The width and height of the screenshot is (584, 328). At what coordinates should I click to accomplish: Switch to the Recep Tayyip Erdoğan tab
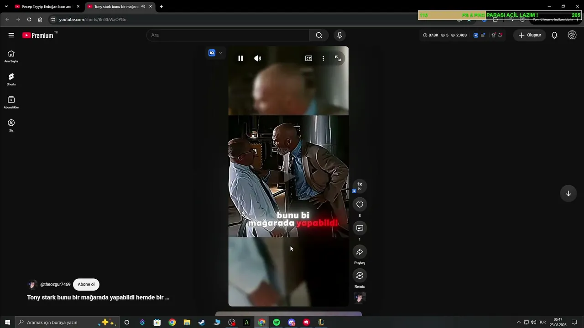click(47, 6)
